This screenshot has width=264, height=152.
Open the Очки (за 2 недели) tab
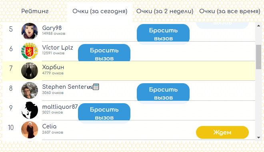(x=165, y=11)
